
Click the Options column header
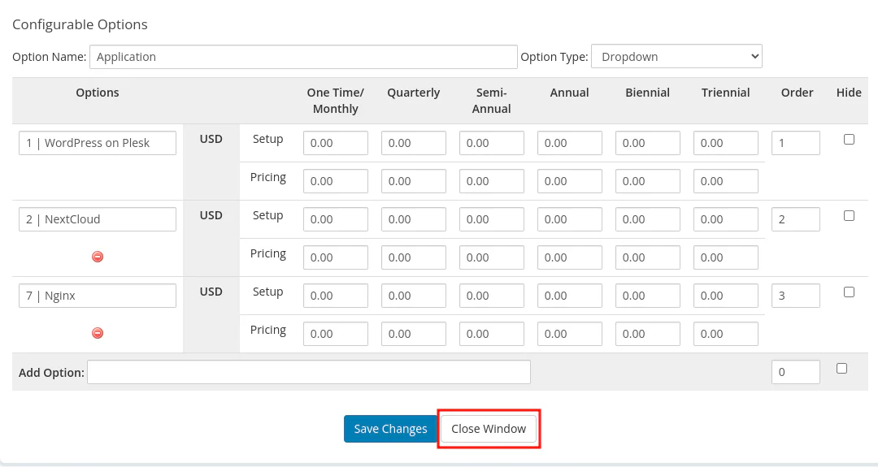click(98, 93)
